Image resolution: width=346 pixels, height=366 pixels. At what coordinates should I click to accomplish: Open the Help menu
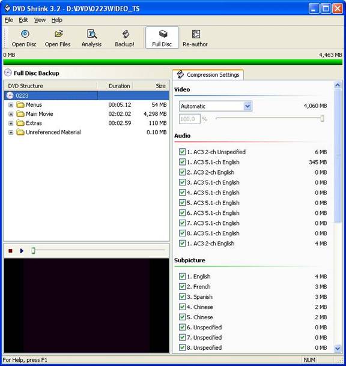click(57, 20)
